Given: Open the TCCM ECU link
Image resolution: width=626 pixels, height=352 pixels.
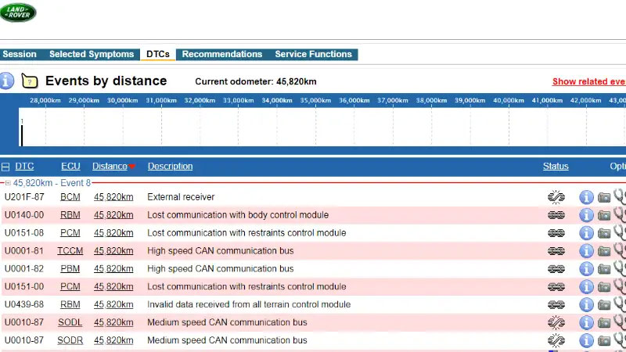Looking at the screenshot, I should click(x=70, y=251).
